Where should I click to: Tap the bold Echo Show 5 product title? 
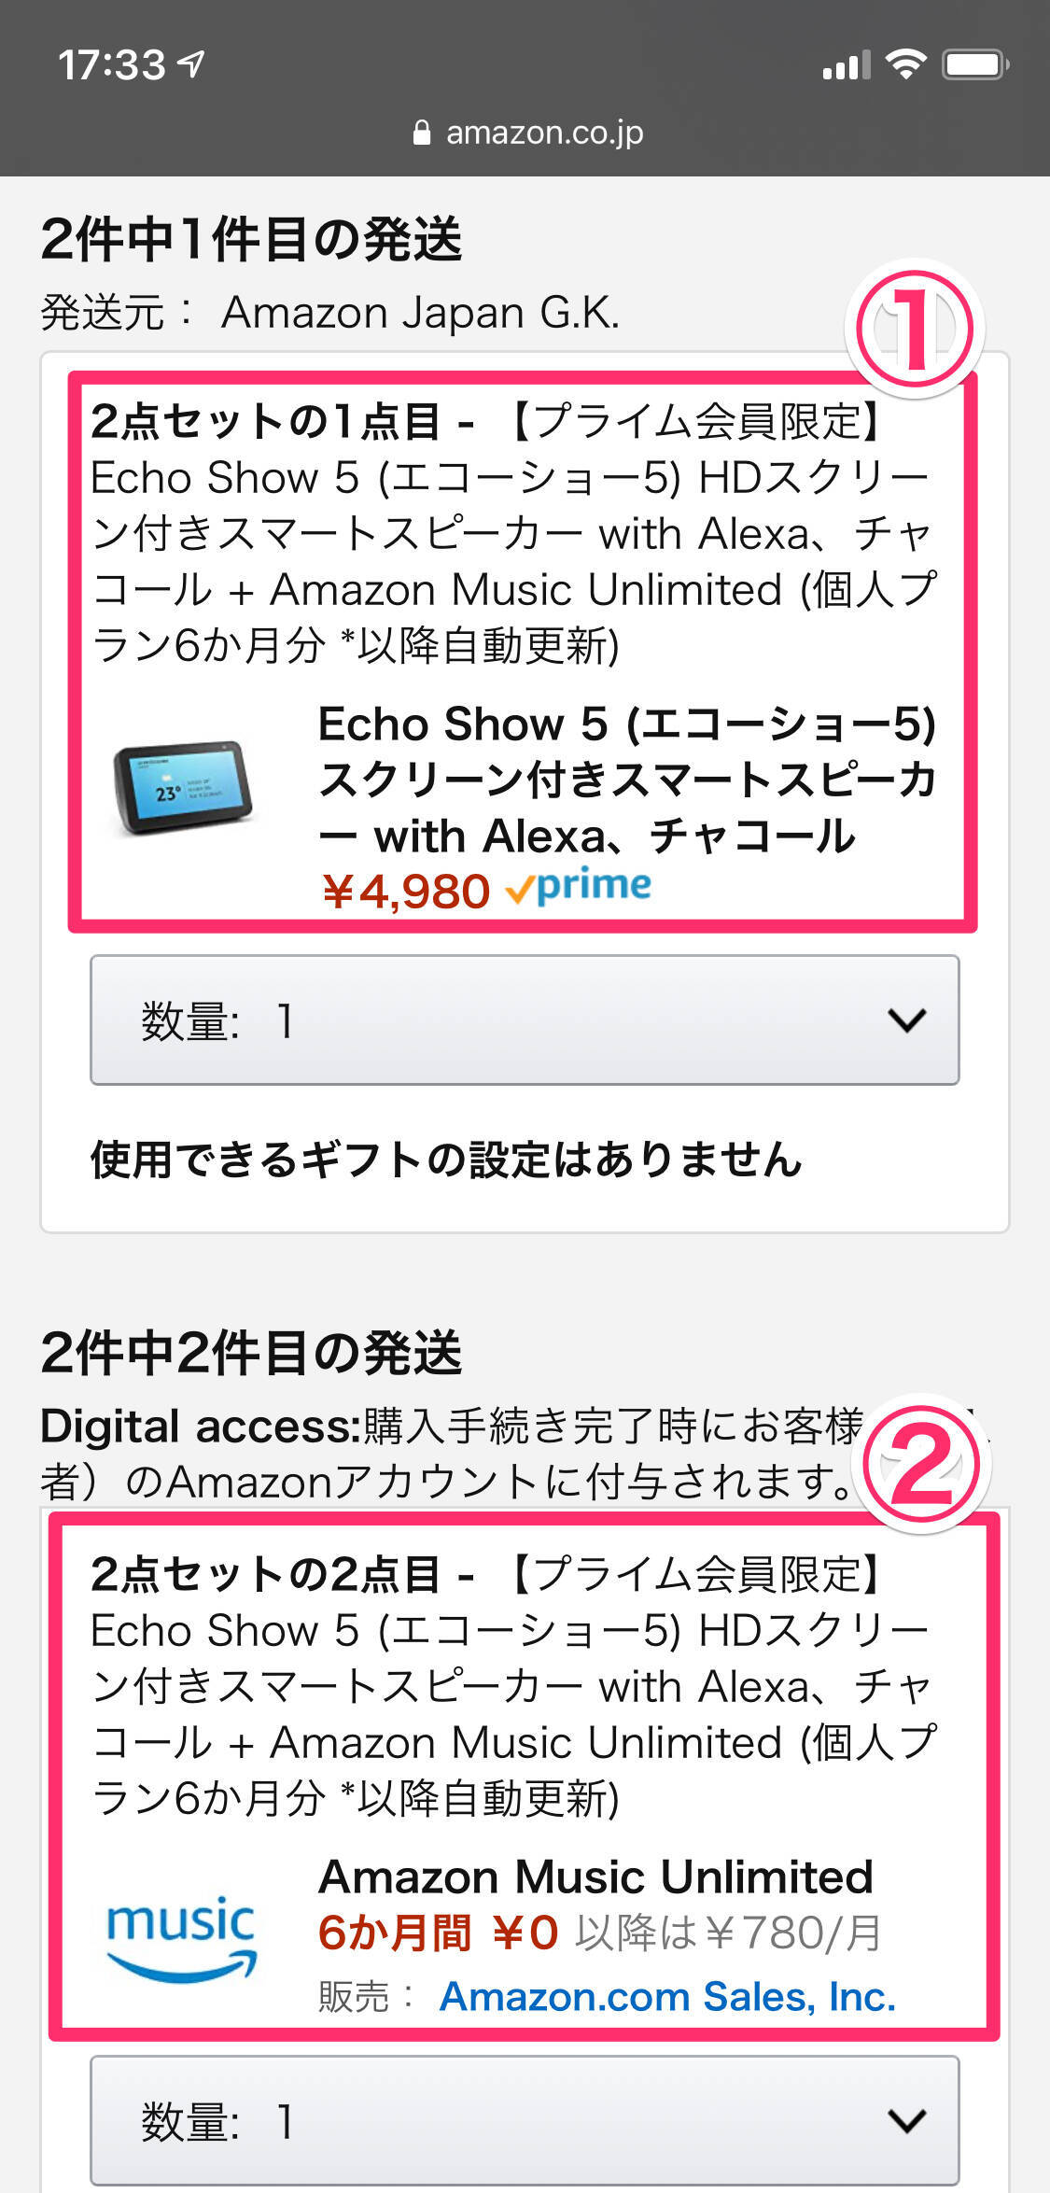pyautogui.click(x=627, y=780)
